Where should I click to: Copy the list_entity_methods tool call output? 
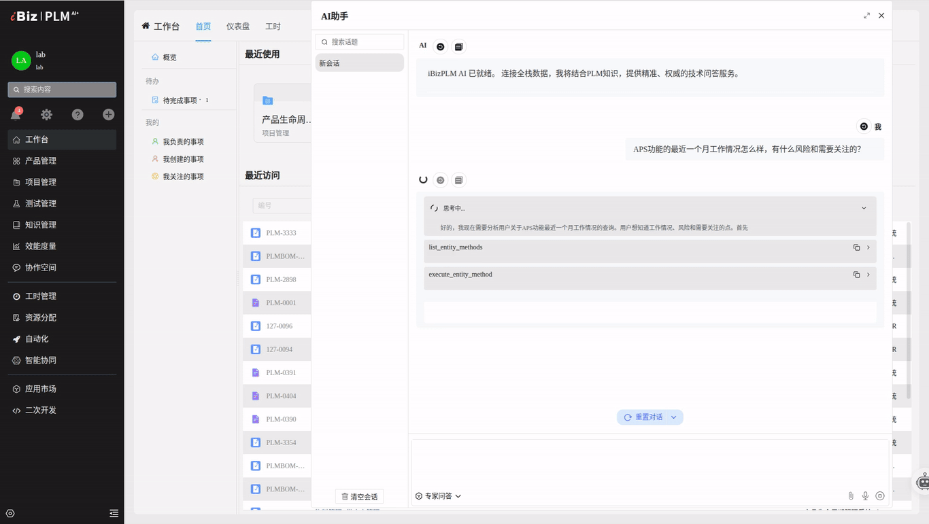(x=857, y=247)
